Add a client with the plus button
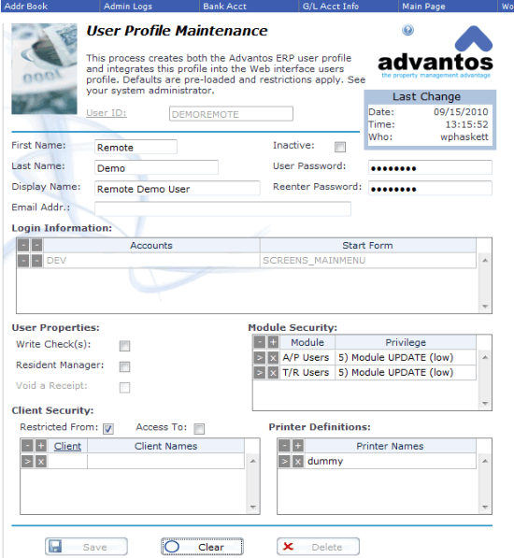The height and width of the screenshot is (558, 514). [41, 446]
